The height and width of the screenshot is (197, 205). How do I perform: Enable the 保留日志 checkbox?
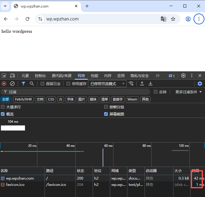(42, 84)
